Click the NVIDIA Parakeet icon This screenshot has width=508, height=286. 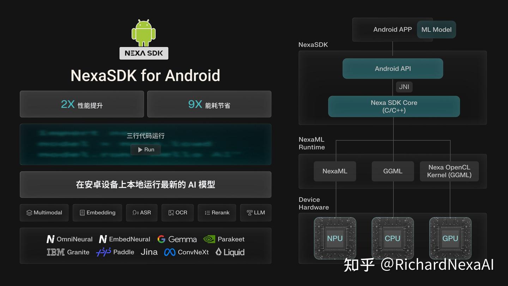click(209, 239)
